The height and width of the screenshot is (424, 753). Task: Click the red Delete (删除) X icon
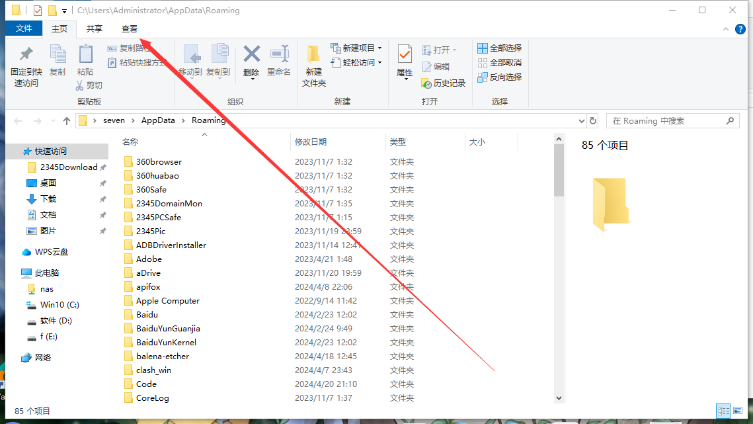click(251, 54)
